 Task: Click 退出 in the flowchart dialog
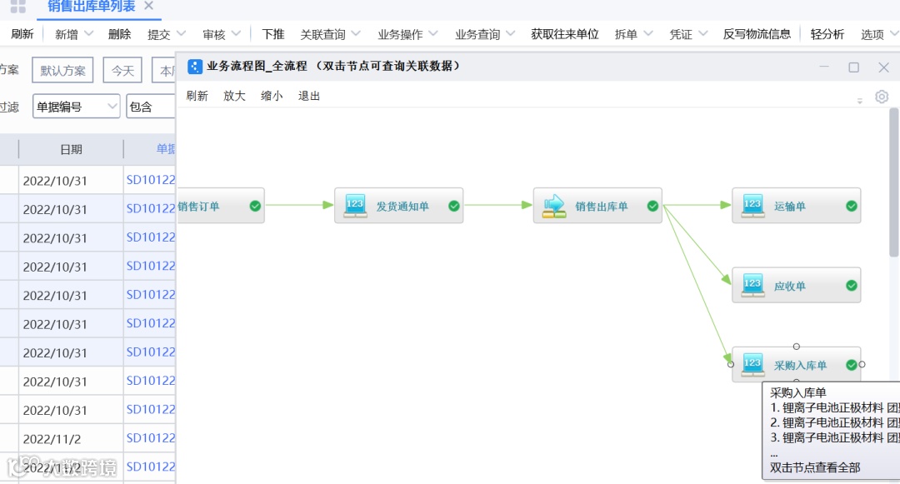(309, 96)
